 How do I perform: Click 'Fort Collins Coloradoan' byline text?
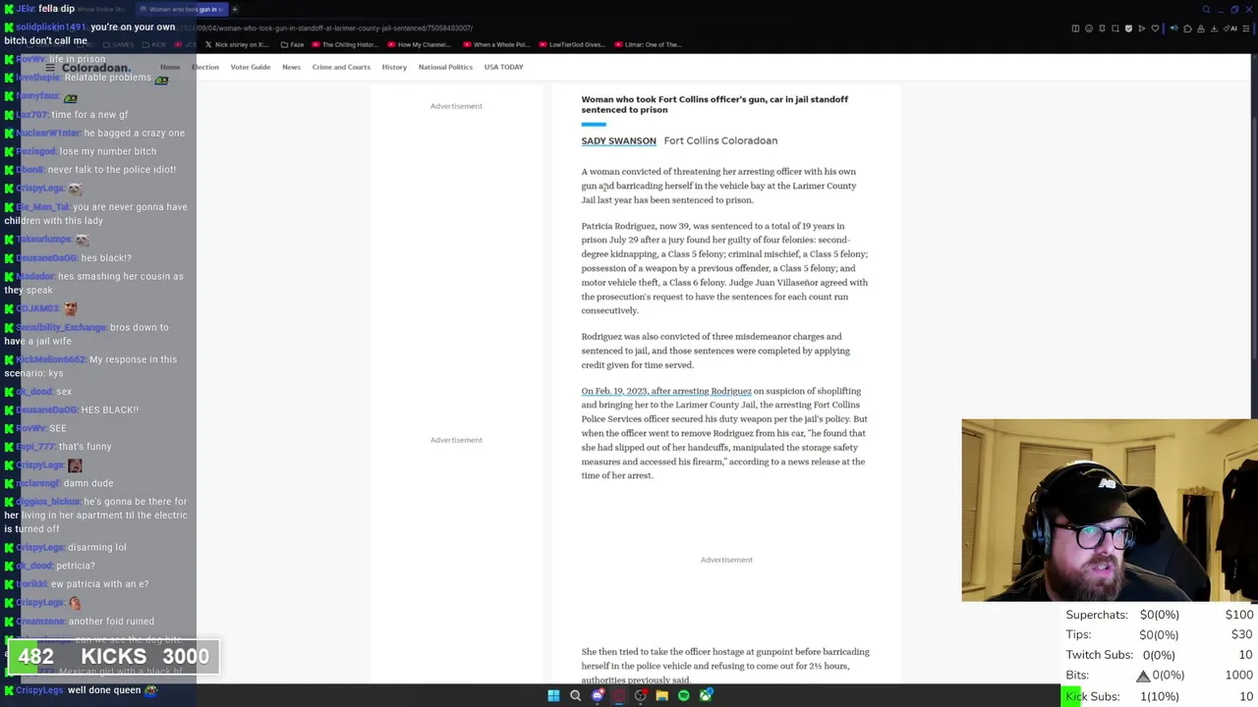point(720,140)
